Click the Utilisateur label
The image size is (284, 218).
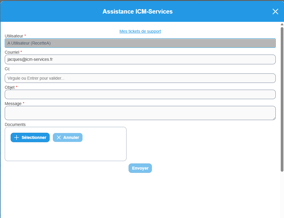pyautogui.click(x=14, y=36)
